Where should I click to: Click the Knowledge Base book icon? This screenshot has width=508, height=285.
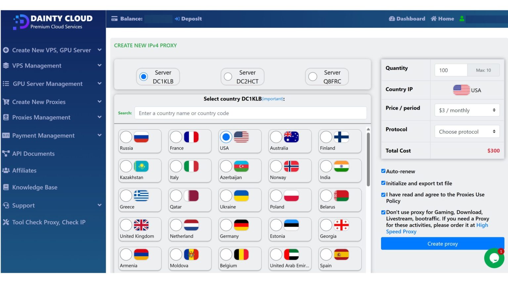click(6, 187)
